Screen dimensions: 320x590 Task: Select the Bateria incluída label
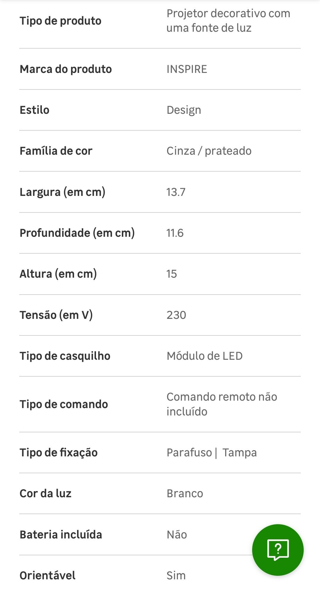point(61,535)
